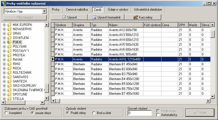218x120 pixels.
Task: Select the SKLENěNé TVáRNICE tree item
Action: 28,90
